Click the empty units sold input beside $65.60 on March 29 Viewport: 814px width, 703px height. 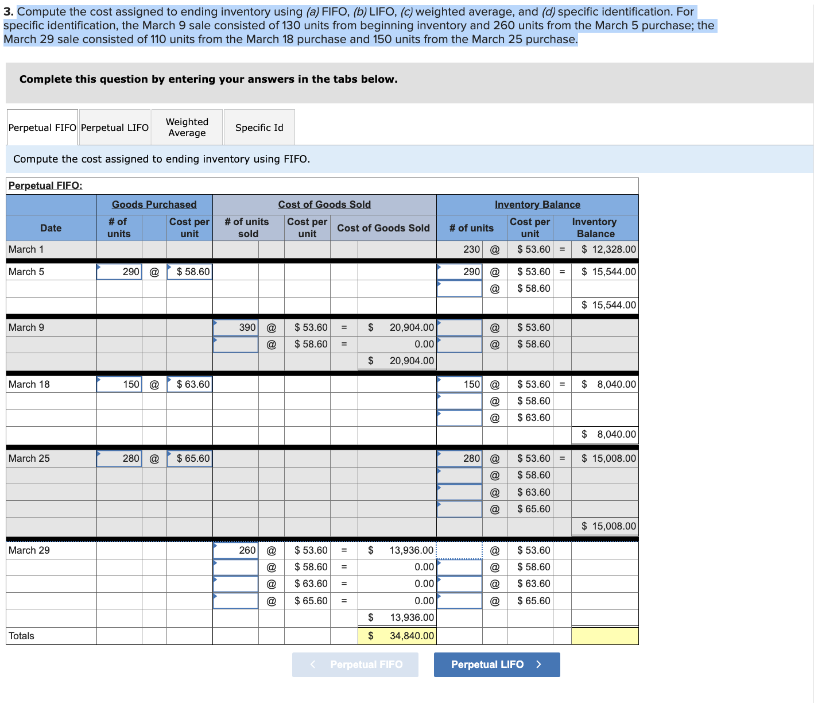click(x=235, y=600)
